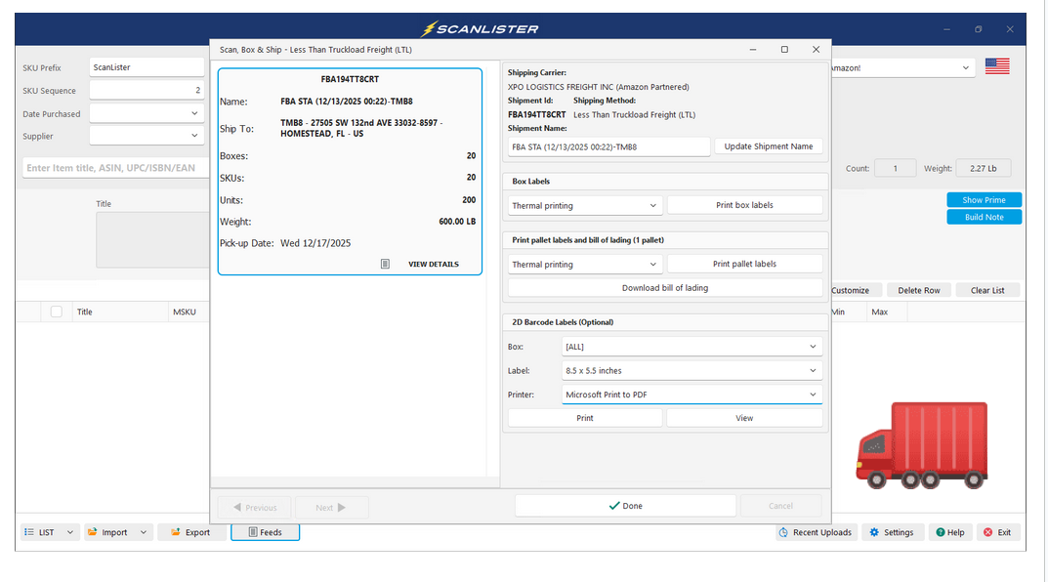Click Print box labels button
This screenshot has height=582, width=1048.
(744, 206)
